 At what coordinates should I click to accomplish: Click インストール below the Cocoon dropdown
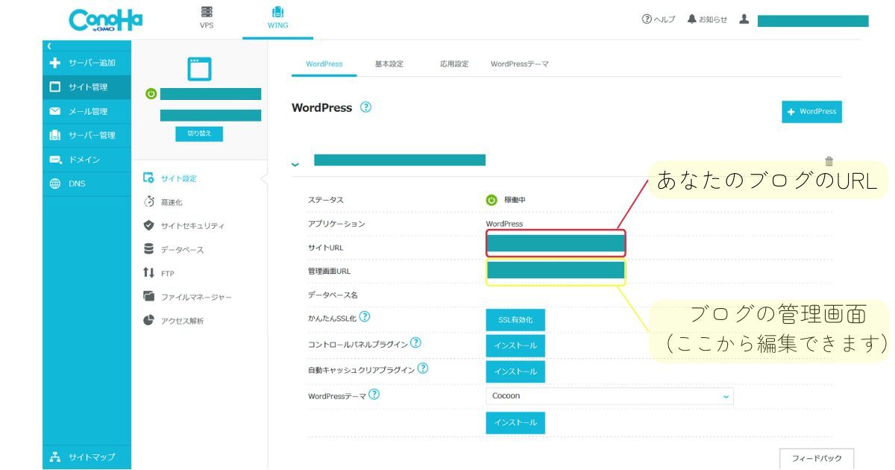(515, 423)
